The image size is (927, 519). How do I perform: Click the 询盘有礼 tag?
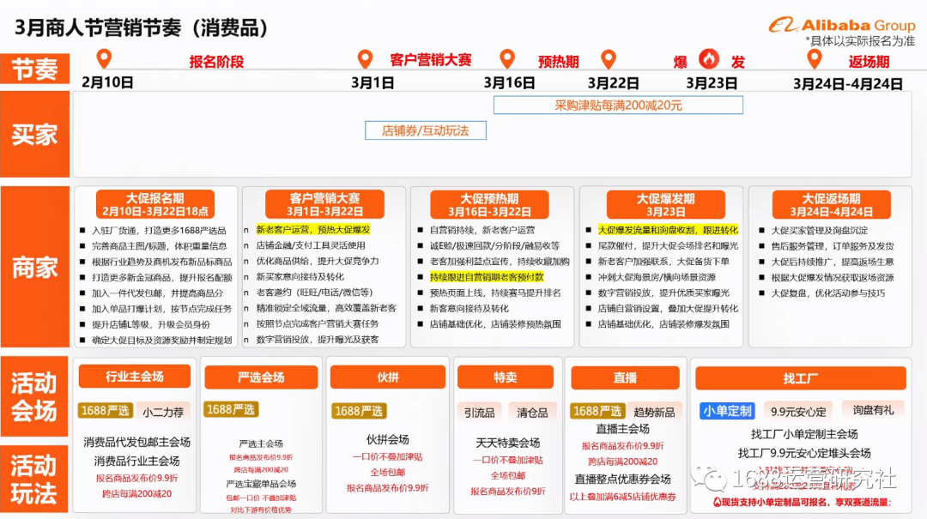[x=873, y=410]
